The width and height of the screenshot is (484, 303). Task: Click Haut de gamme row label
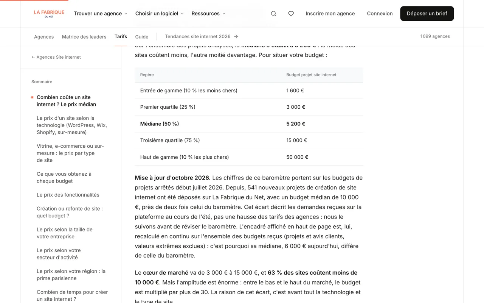185,157
